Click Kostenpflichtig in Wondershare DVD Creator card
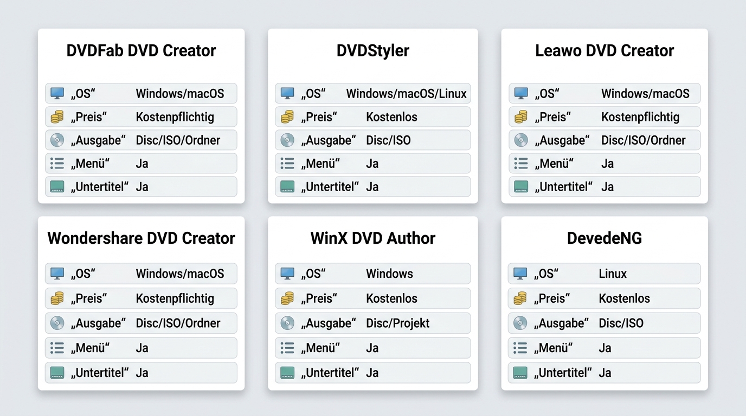The image size is (746, 416). click(x=175, y=298)
